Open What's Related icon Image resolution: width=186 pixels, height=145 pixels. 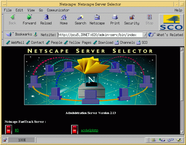pos(151,35)
